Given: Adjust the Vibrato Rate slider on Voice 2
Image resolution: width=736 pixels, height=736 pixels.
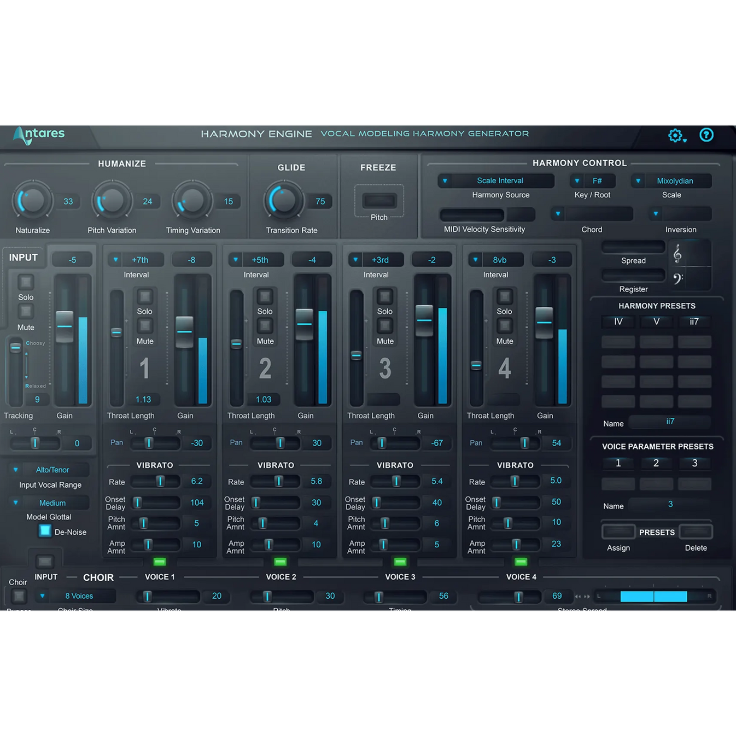Looking at the screenshot, I should click(278, 481).
